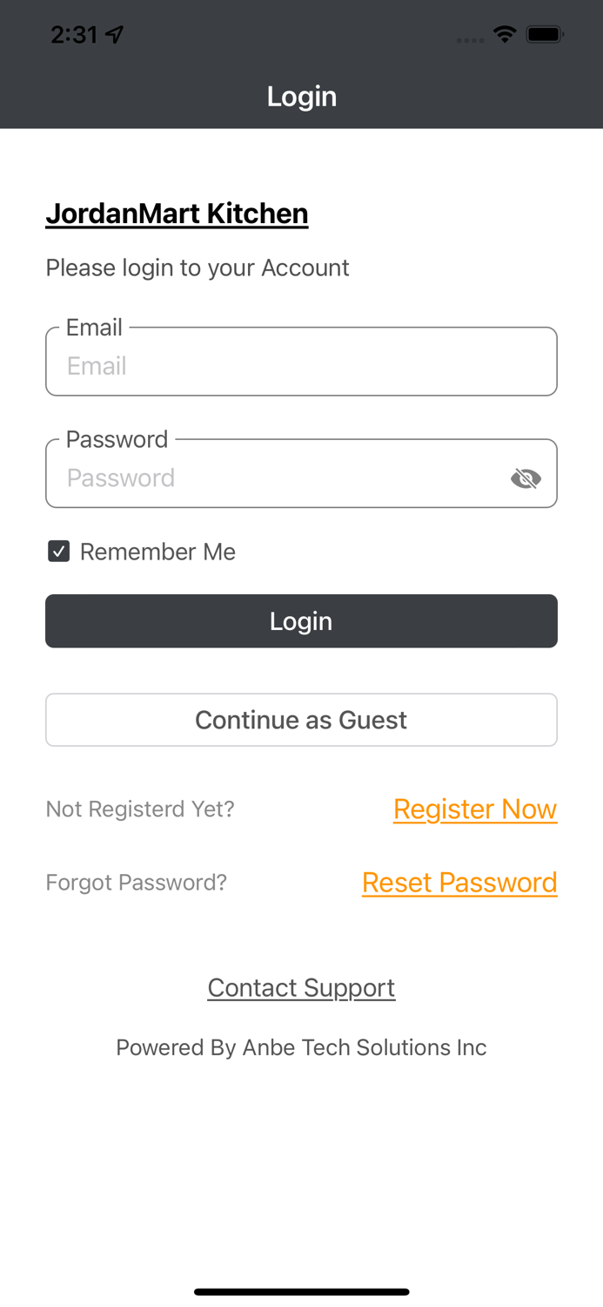Click the Forgot Password? prompt text

tap(136, 882)
